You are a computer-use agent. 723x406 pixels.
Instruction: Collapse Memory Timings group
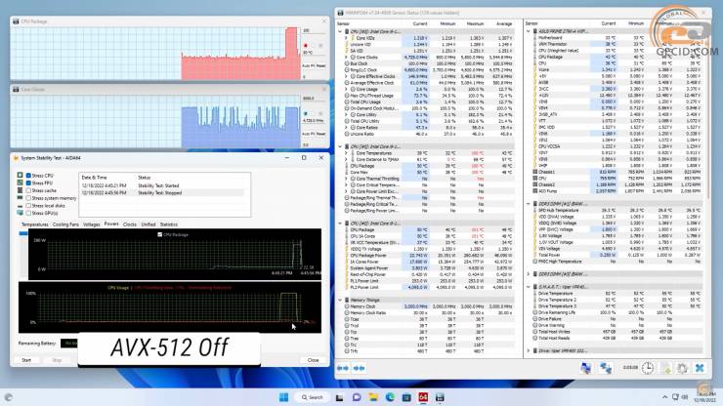(340, 300)
